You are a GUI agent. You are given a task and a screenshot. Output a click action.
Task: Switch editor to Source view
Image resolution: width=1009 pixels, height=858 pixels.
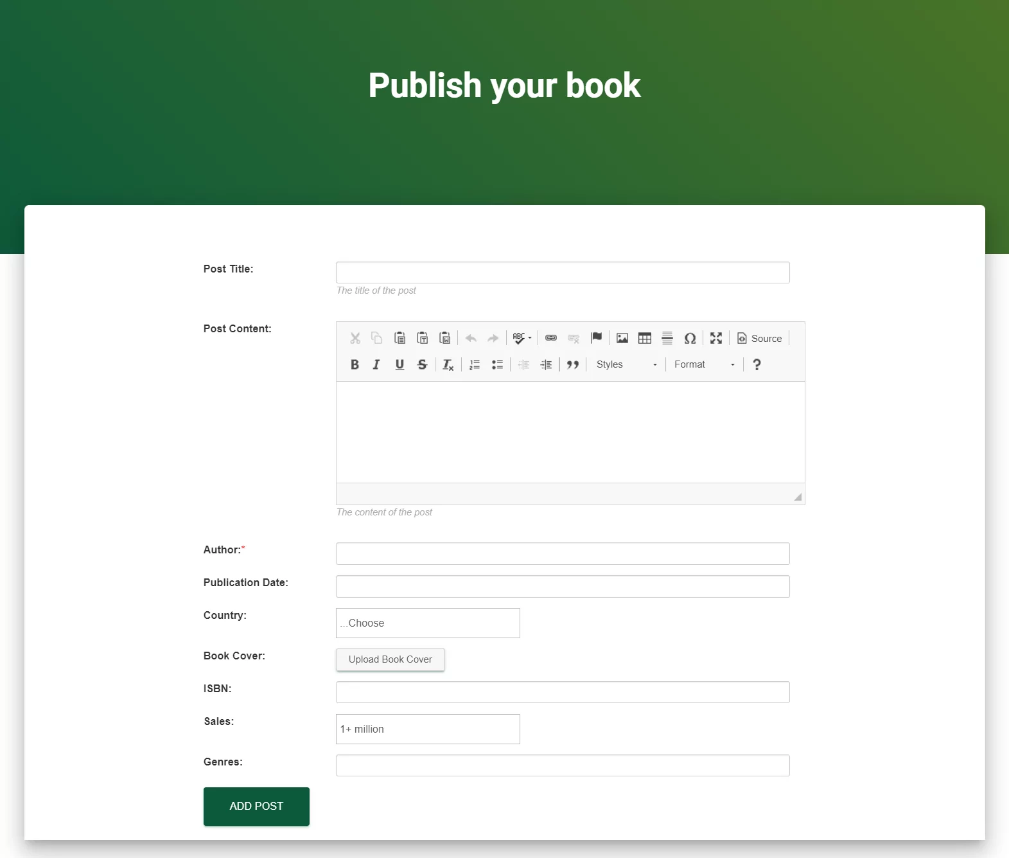click(760, 338)
